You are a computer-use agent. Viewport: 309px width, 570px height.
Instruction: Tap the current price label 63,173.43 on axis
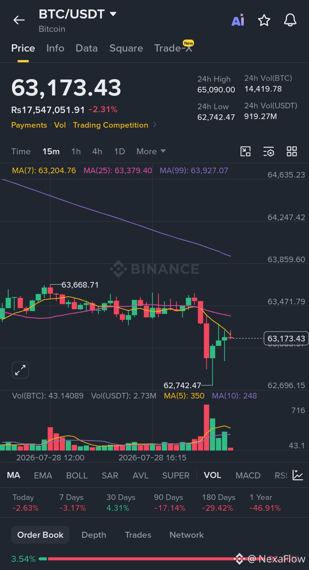pyautogui.click(x=286, y=338)
